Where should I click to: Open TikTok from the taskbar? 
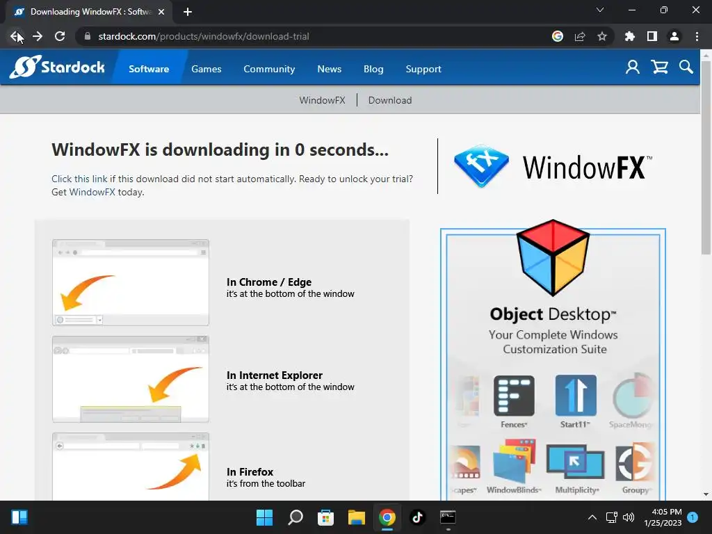(x=417, y=517)
